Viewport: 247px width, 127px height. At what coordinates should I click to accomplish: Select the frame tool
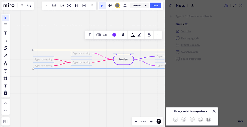(6, 78)
